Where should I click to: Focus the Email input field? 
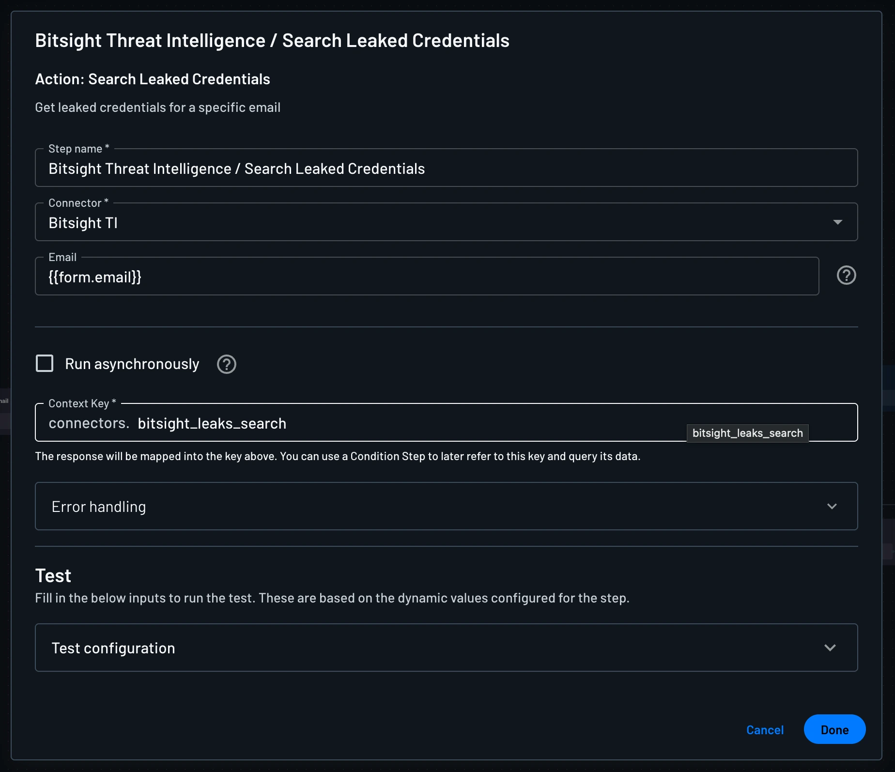(427, 277)
